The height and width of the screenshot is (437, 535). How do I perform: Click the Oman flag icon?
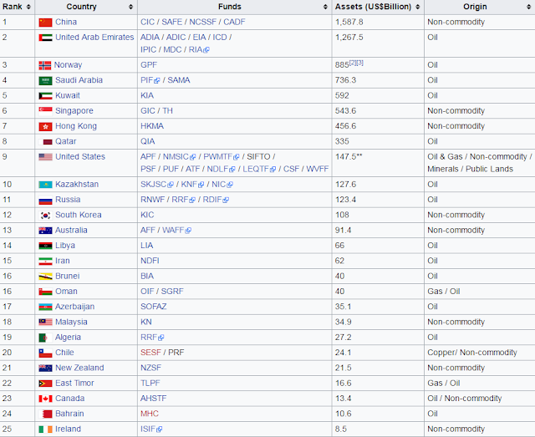pyautogui.click(x=45, y=292)
